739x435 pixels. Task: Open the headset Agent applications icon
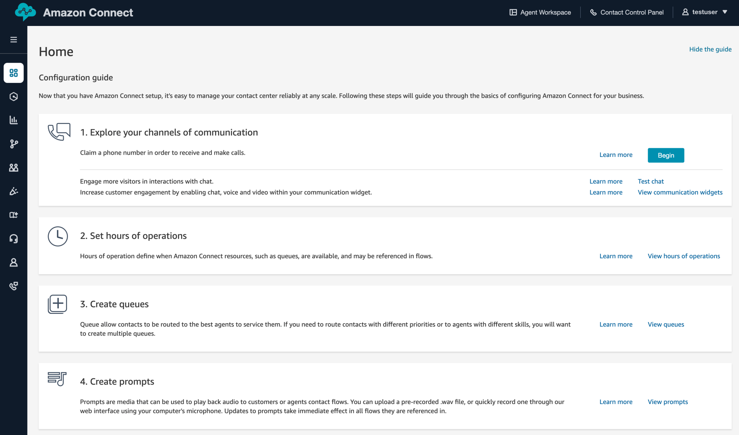coord(14,238)
